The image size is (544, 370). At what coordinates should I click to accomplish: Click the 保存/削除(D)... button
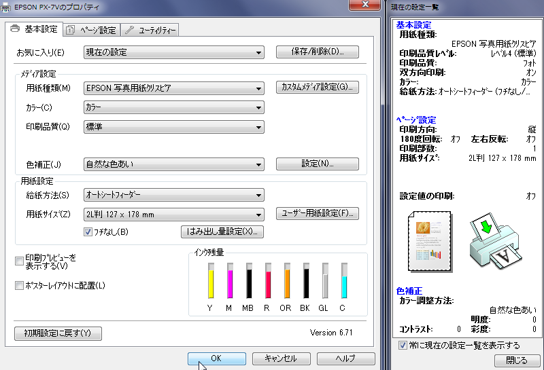pyautogui.click(x=318, y=52)
